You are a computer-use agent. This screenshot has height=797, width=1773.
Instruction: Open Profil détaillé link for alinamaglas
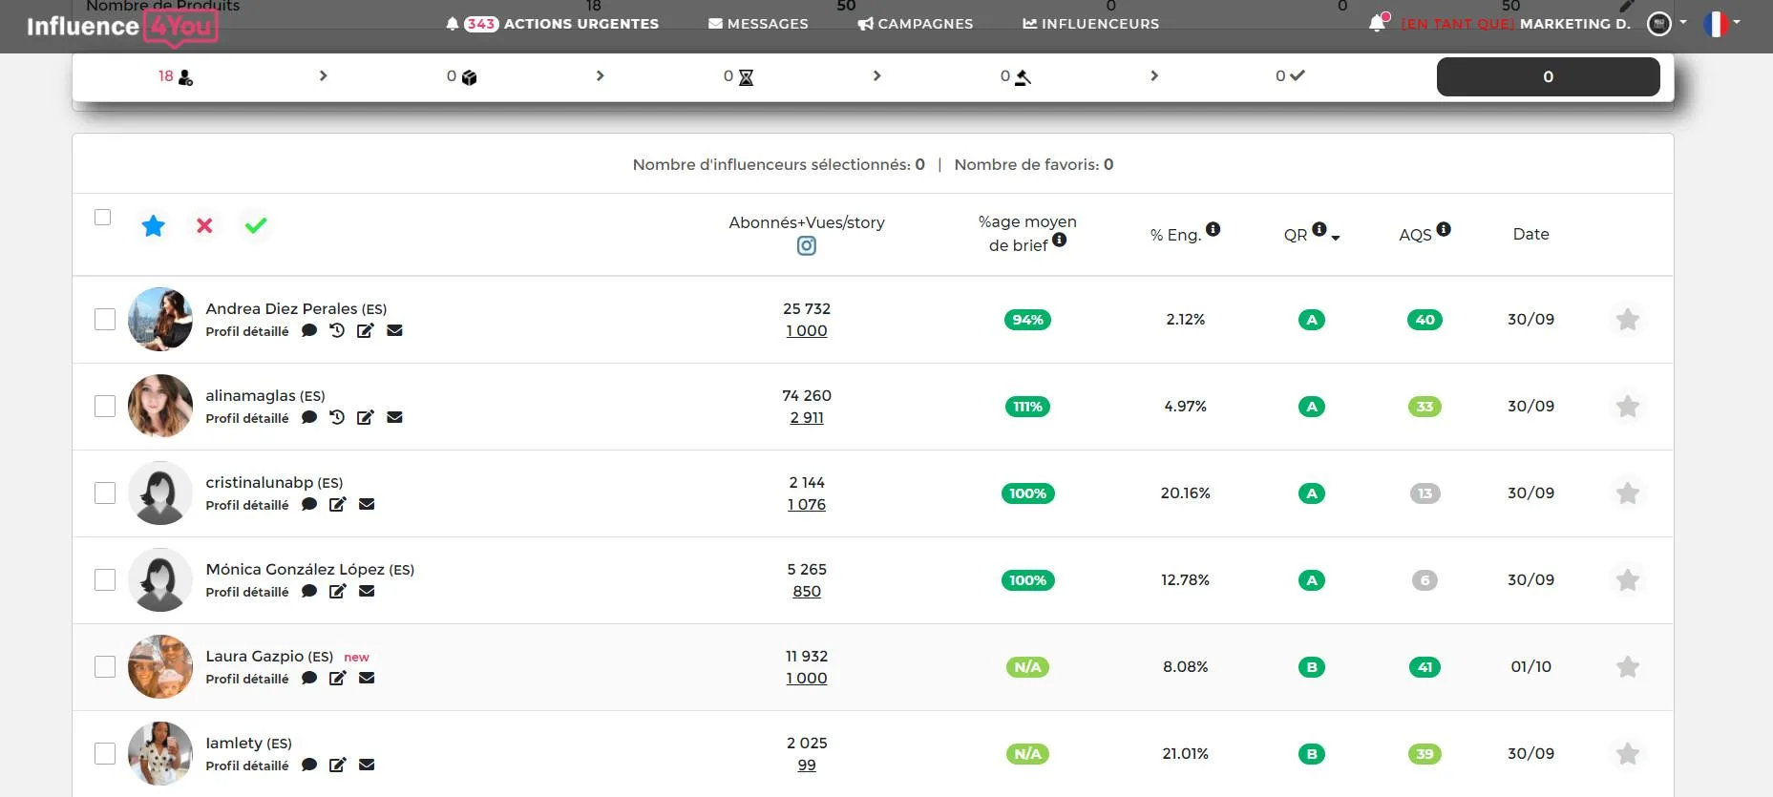247,418
